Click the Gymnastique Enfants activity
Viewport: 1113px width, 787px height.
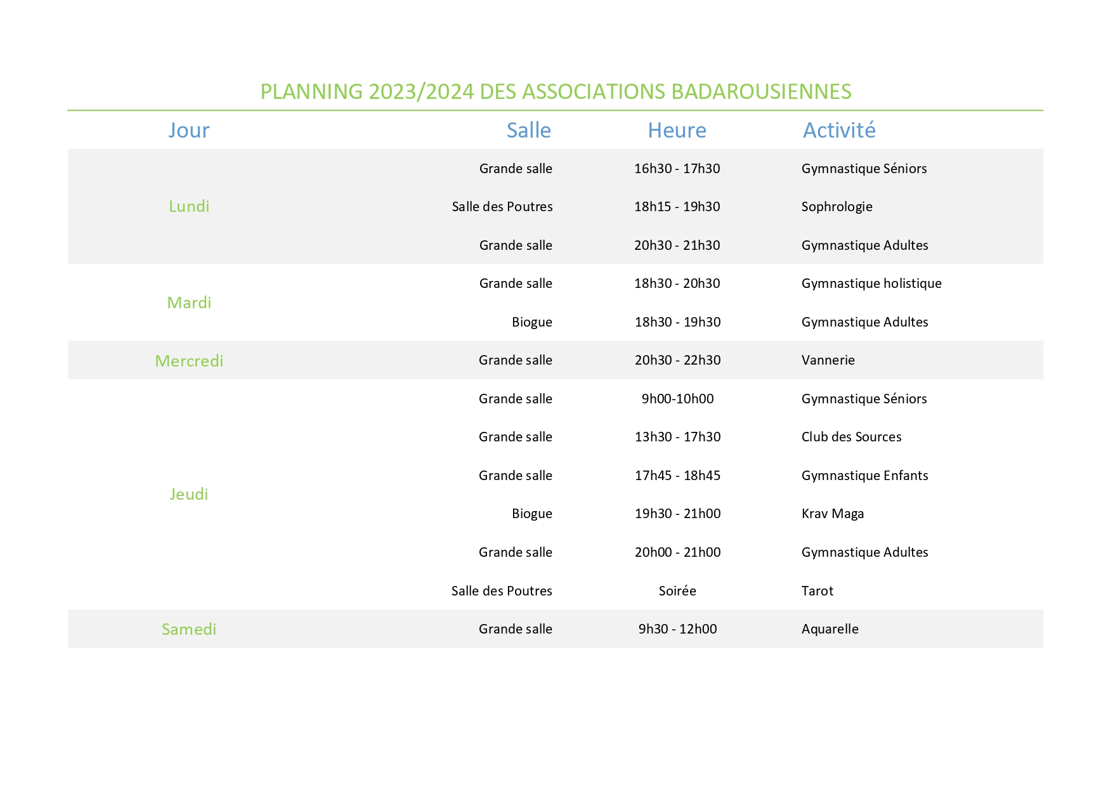(x=864, y=476)
